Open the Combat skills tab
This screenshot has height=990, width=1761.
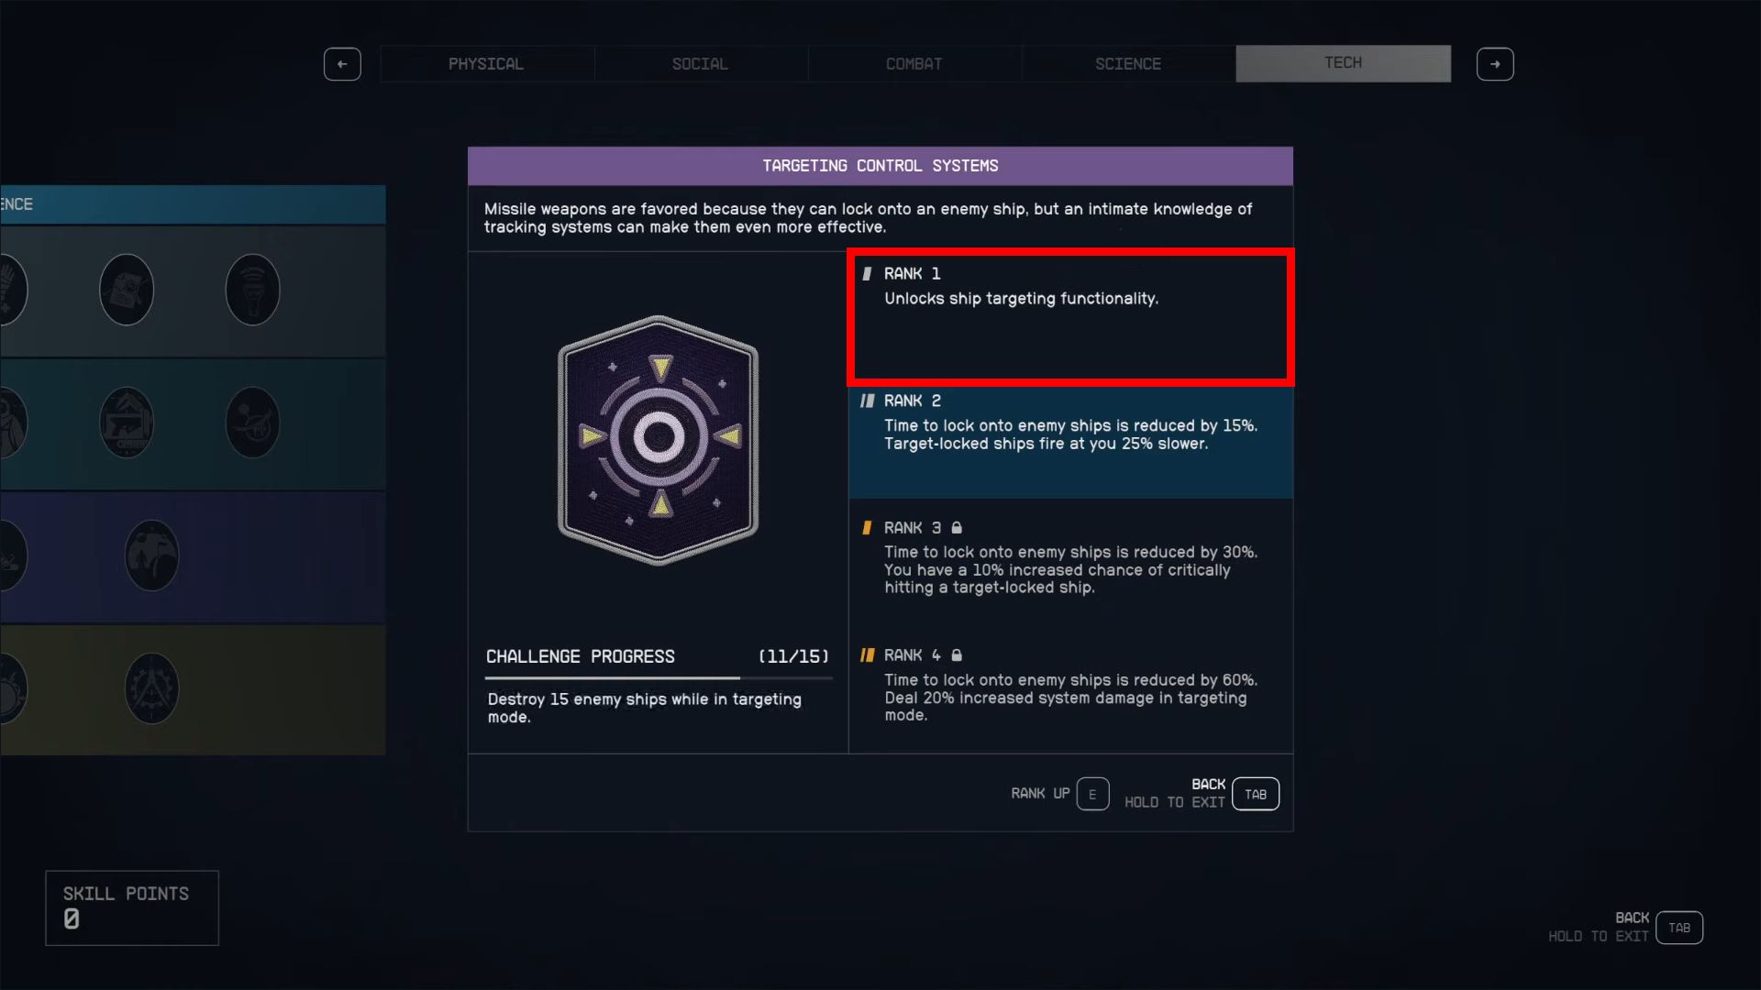click(914, 64)
